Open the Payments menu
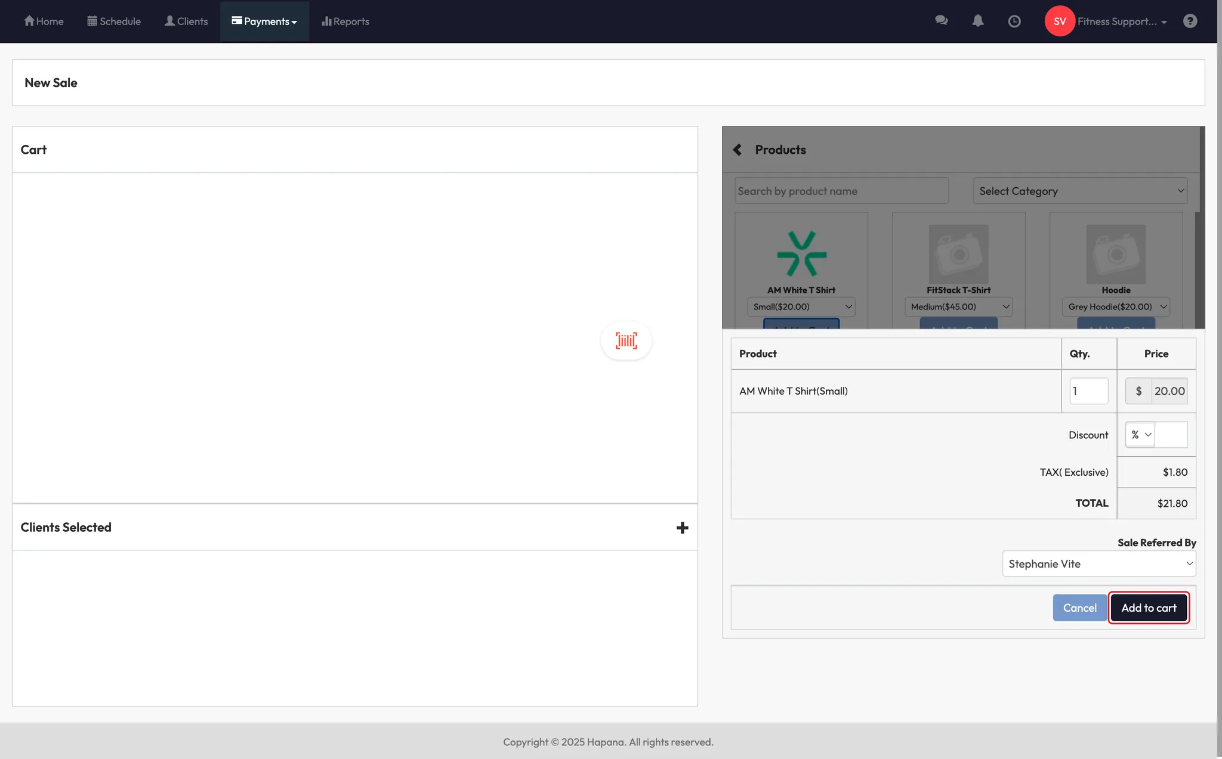1222x759 pixels. 264,21
